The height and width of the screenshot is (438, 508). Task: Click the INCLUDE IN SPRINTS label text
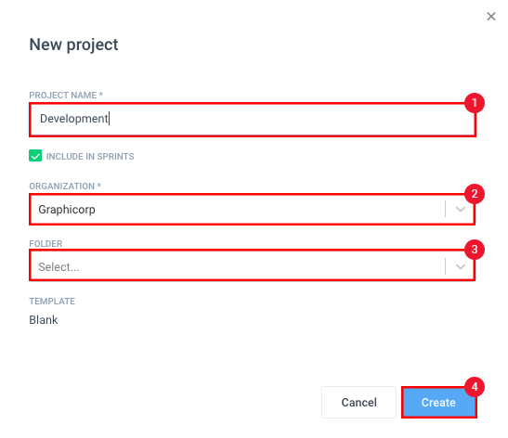90,156
